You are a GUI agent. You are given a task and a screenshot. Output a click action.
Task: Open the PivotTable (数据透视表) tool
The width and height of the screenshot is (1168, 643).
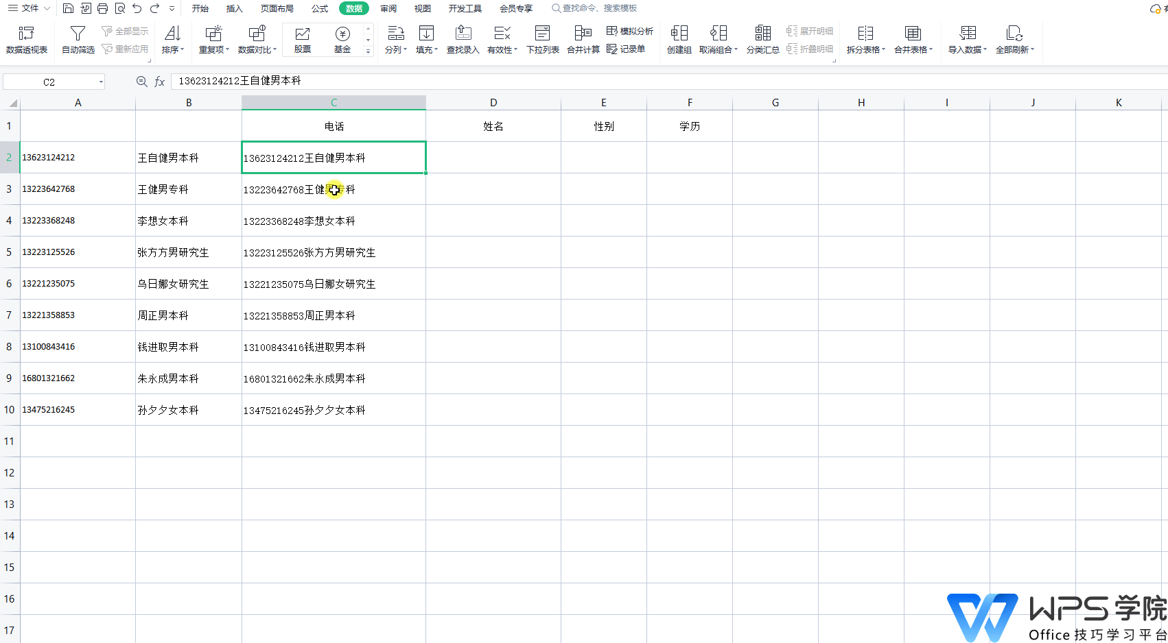tap(26, 40)
